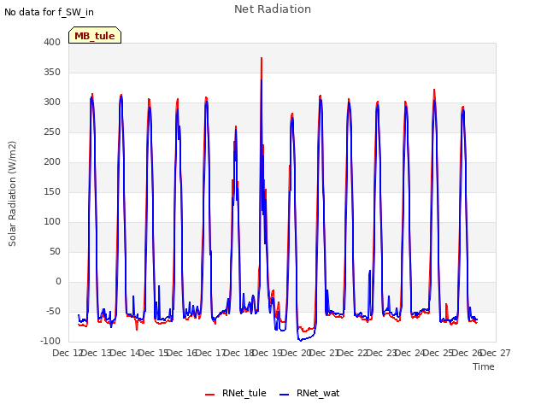The image size is (547, 410).
Task: Click the -100 y-axis tick label
Action: [50, 342]
